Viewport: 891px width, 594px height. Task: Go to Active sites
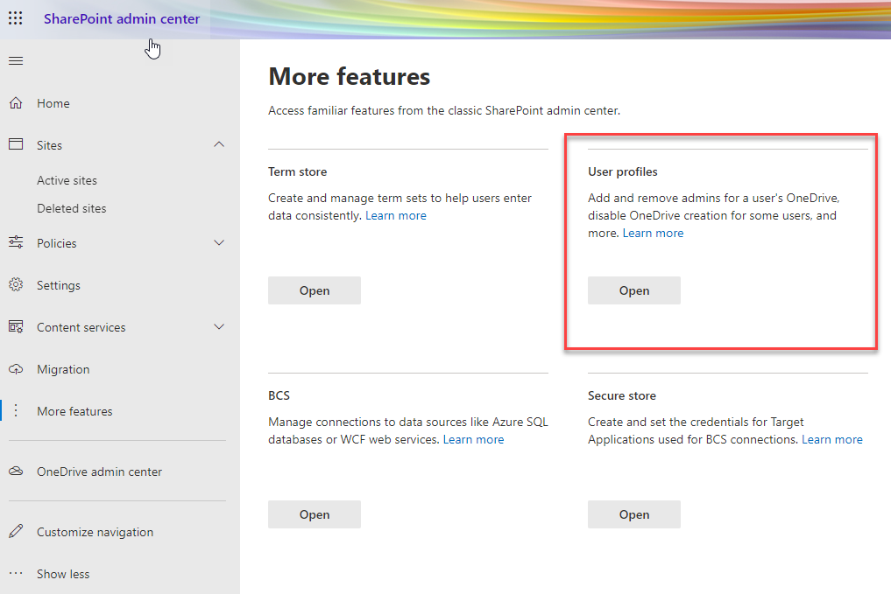[x=67, y=180]
